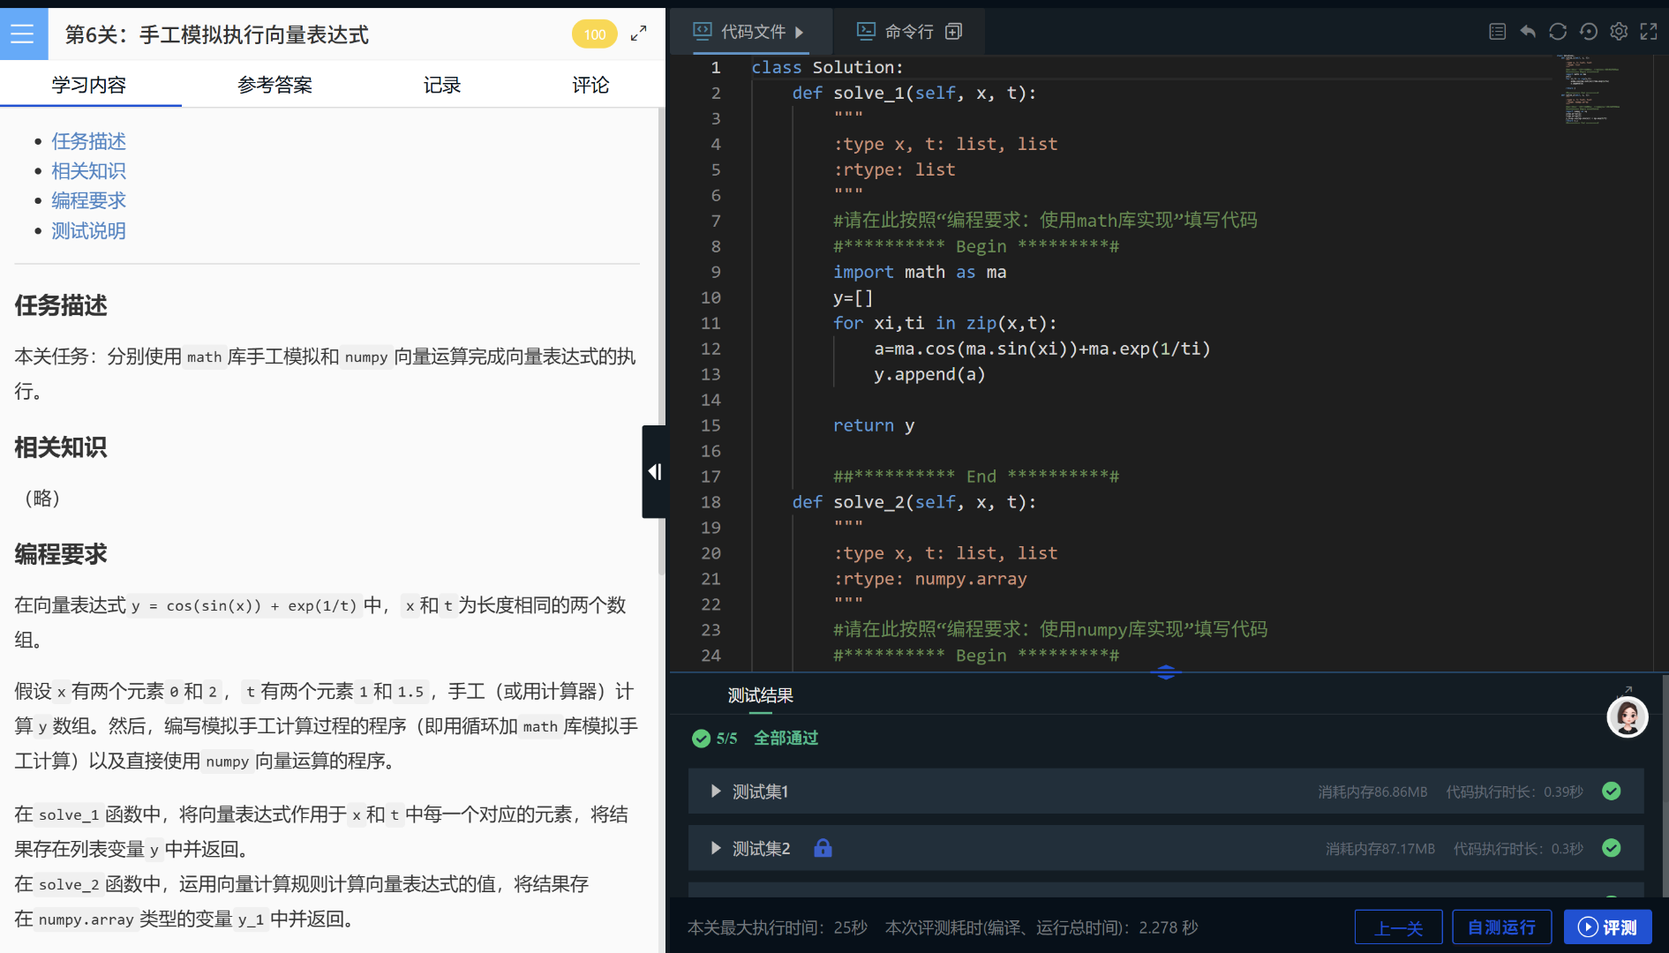Expand 测试集1 result row
The height and width of the screenshot is (953, 1669).
(x=1166, y=792)
